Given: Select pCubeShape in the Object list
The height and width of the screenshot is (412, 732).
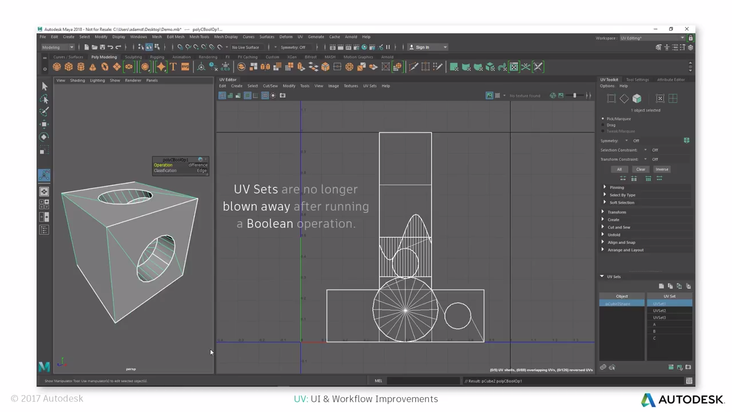Looking at the screenshot, I should click(x=622, y=304).
